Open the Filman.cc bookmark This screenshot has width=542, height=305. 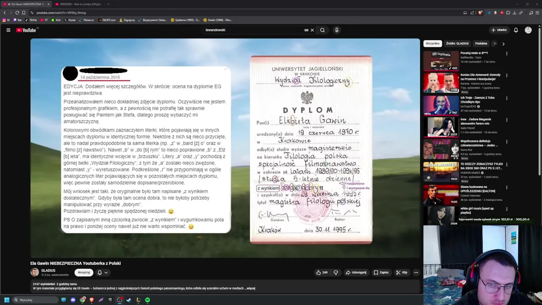[x=86, y=20]
